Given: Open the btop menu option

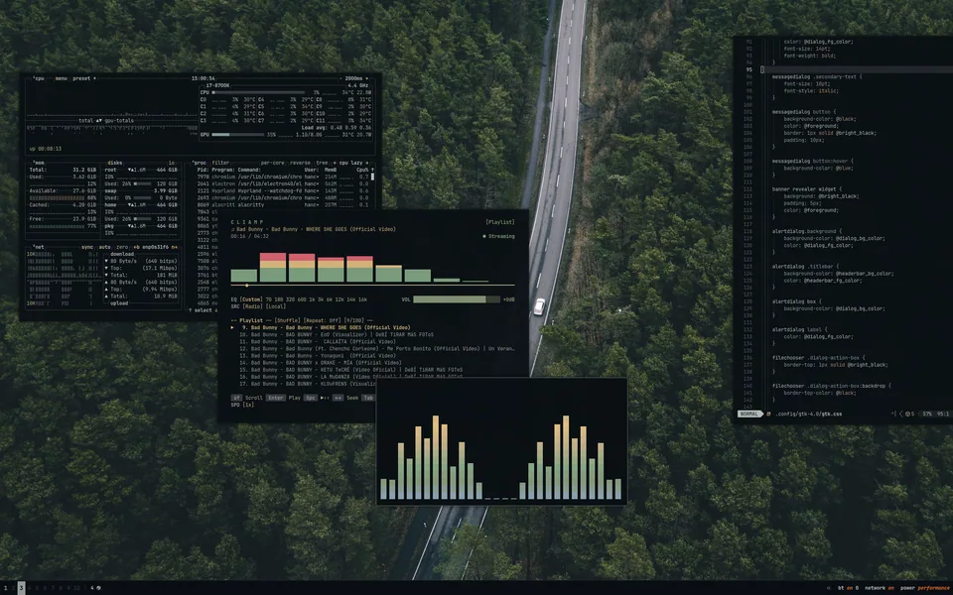Looking at the screenshot, I should 62,78.
